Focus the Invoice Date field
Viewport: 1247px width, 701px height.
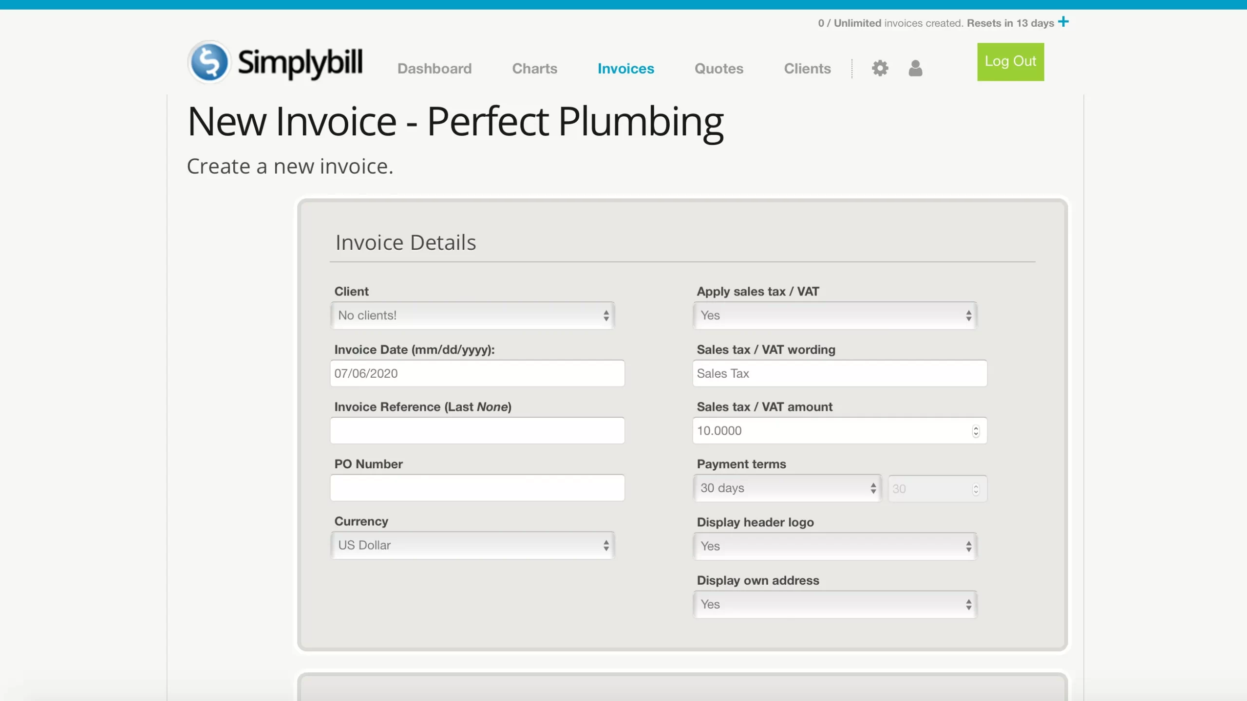coord(477,373)
